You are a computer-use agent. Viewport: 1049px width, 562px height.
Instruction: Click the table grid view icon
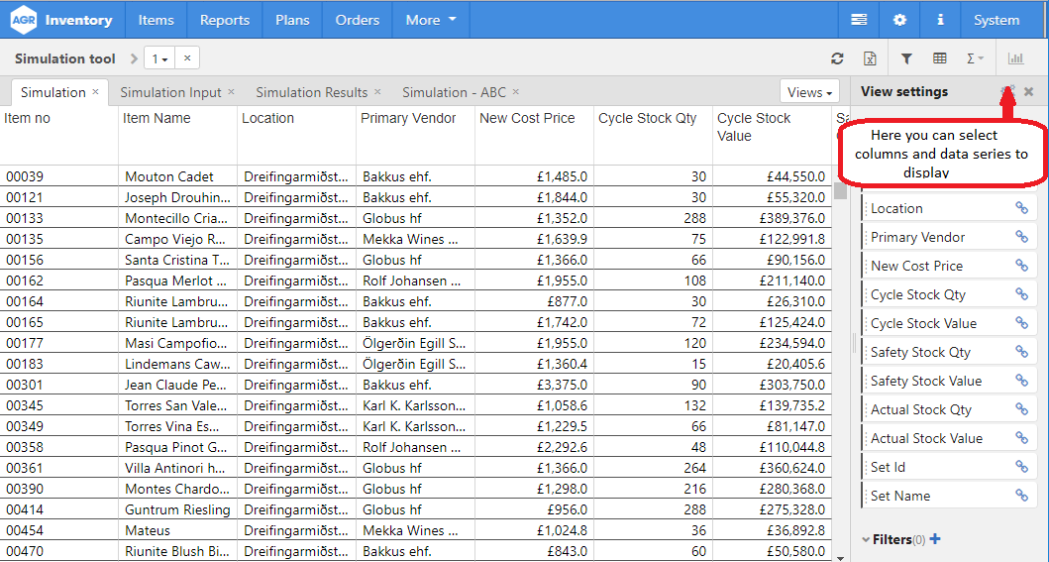940,58
